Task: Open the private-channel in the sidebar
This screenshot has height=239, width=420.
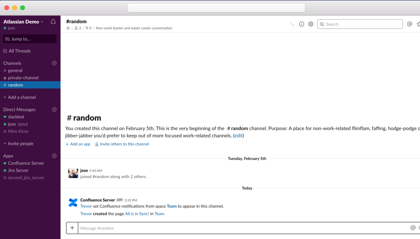Action: [23, 78]
